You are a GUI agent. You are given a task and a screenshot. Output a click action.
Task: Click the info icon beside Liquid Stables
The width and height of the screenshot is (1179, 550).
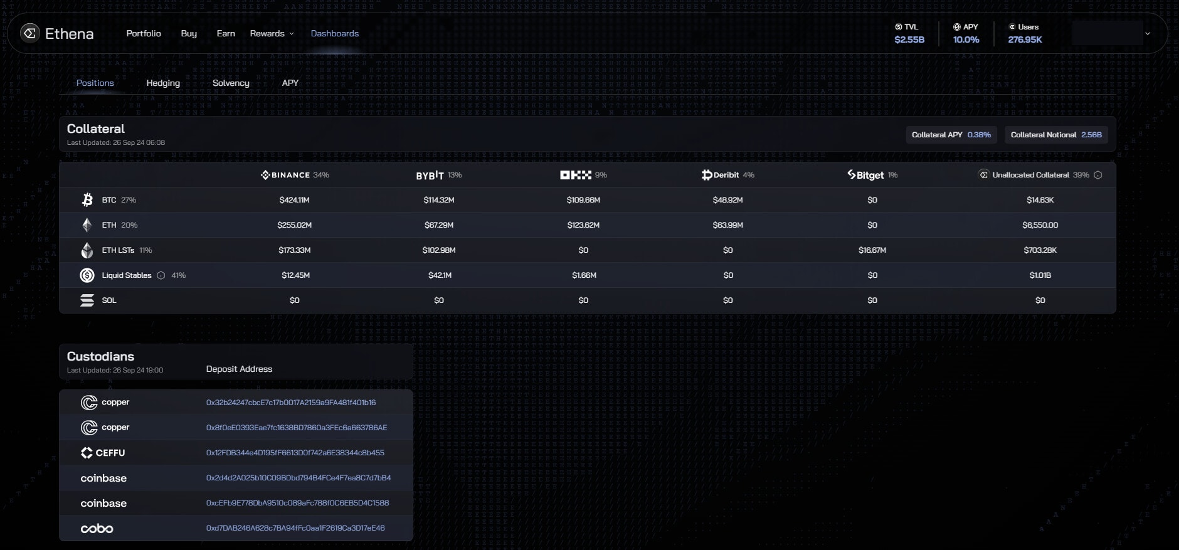point(161,275)
